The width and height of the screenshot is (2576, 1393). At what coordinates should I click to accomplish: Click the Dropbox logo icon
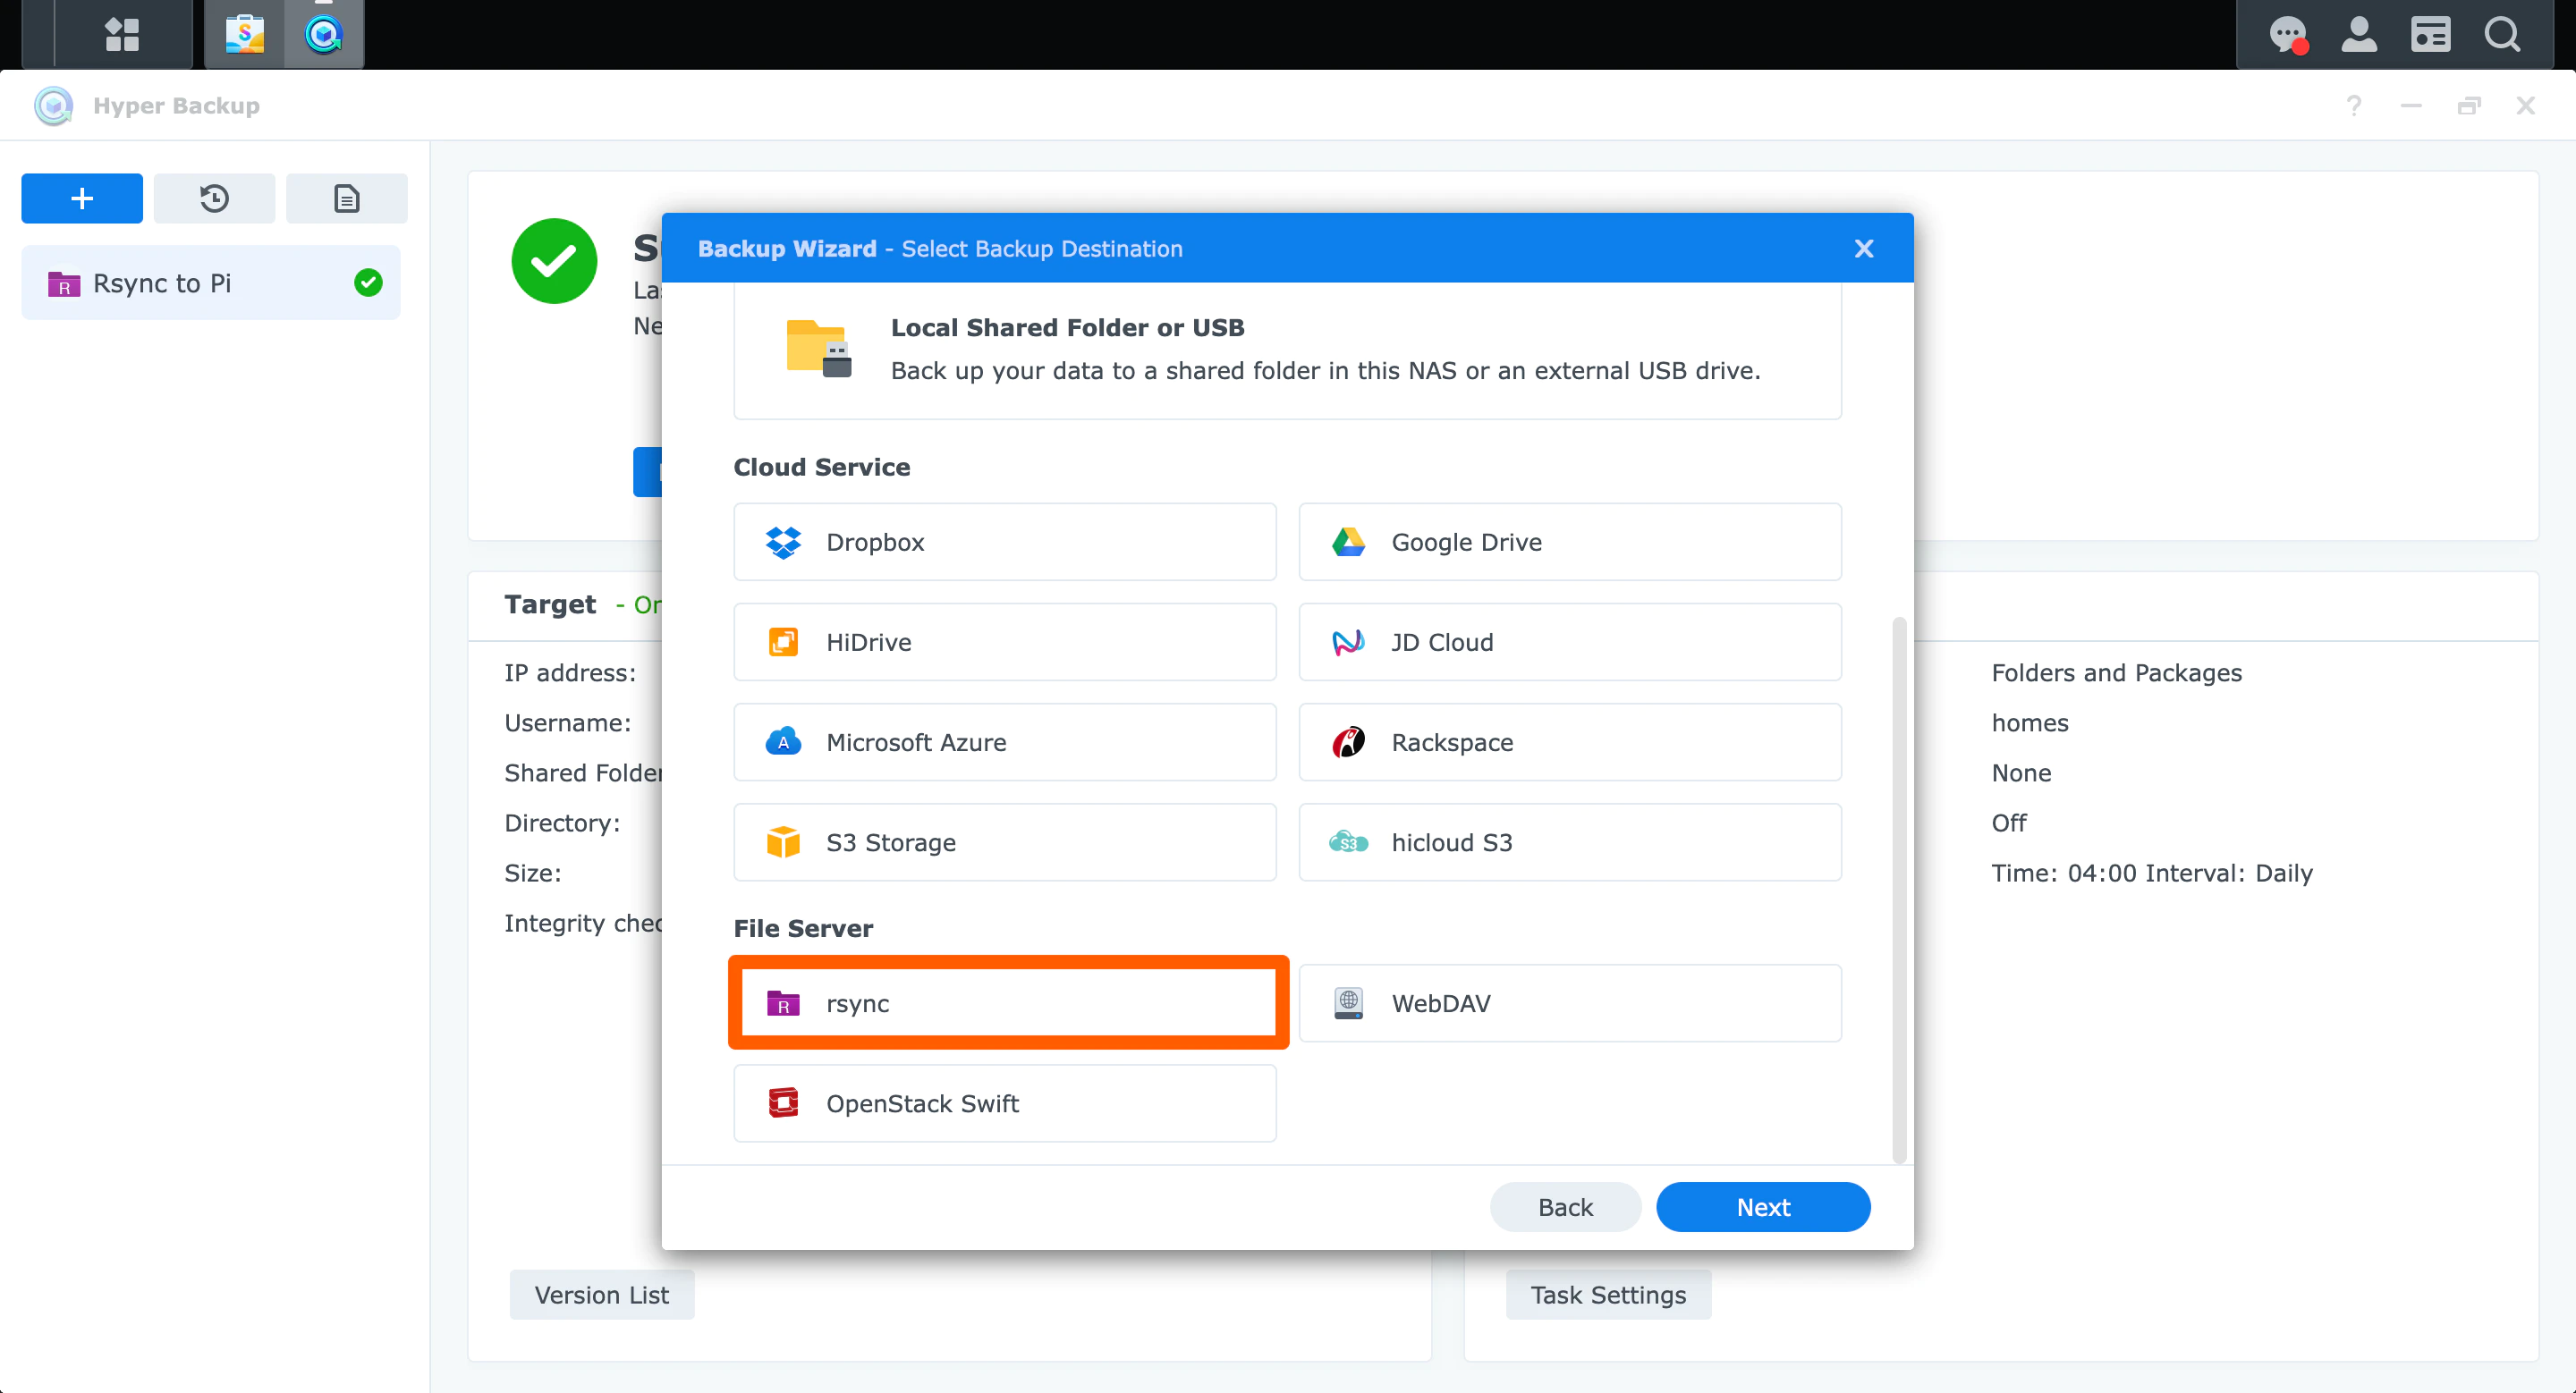tap(783, 542)
